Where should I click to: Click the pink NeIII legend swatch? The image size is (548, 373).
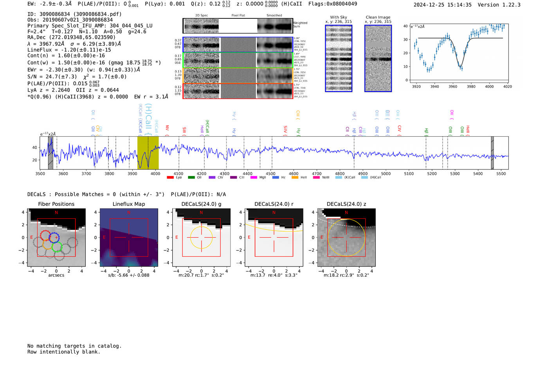pos(316,177)
